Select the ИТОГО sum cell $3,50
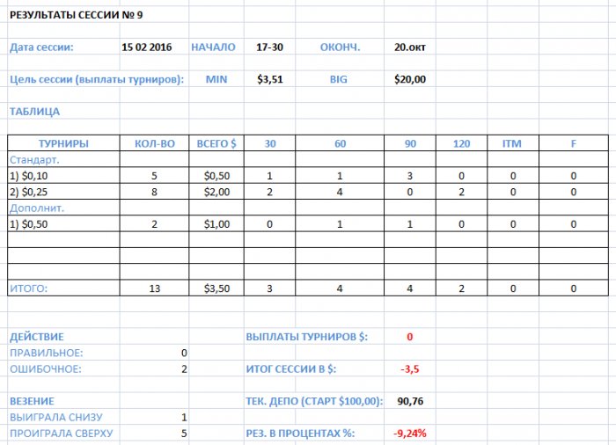 pos(216,288)
